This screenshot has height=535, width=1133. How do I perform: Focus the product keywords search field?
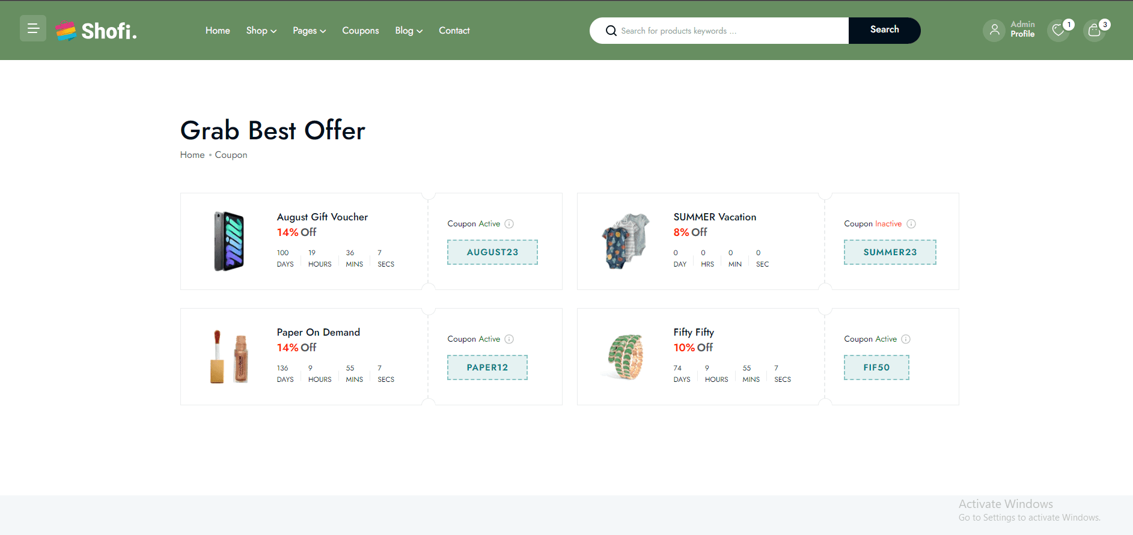coord(730,31)
